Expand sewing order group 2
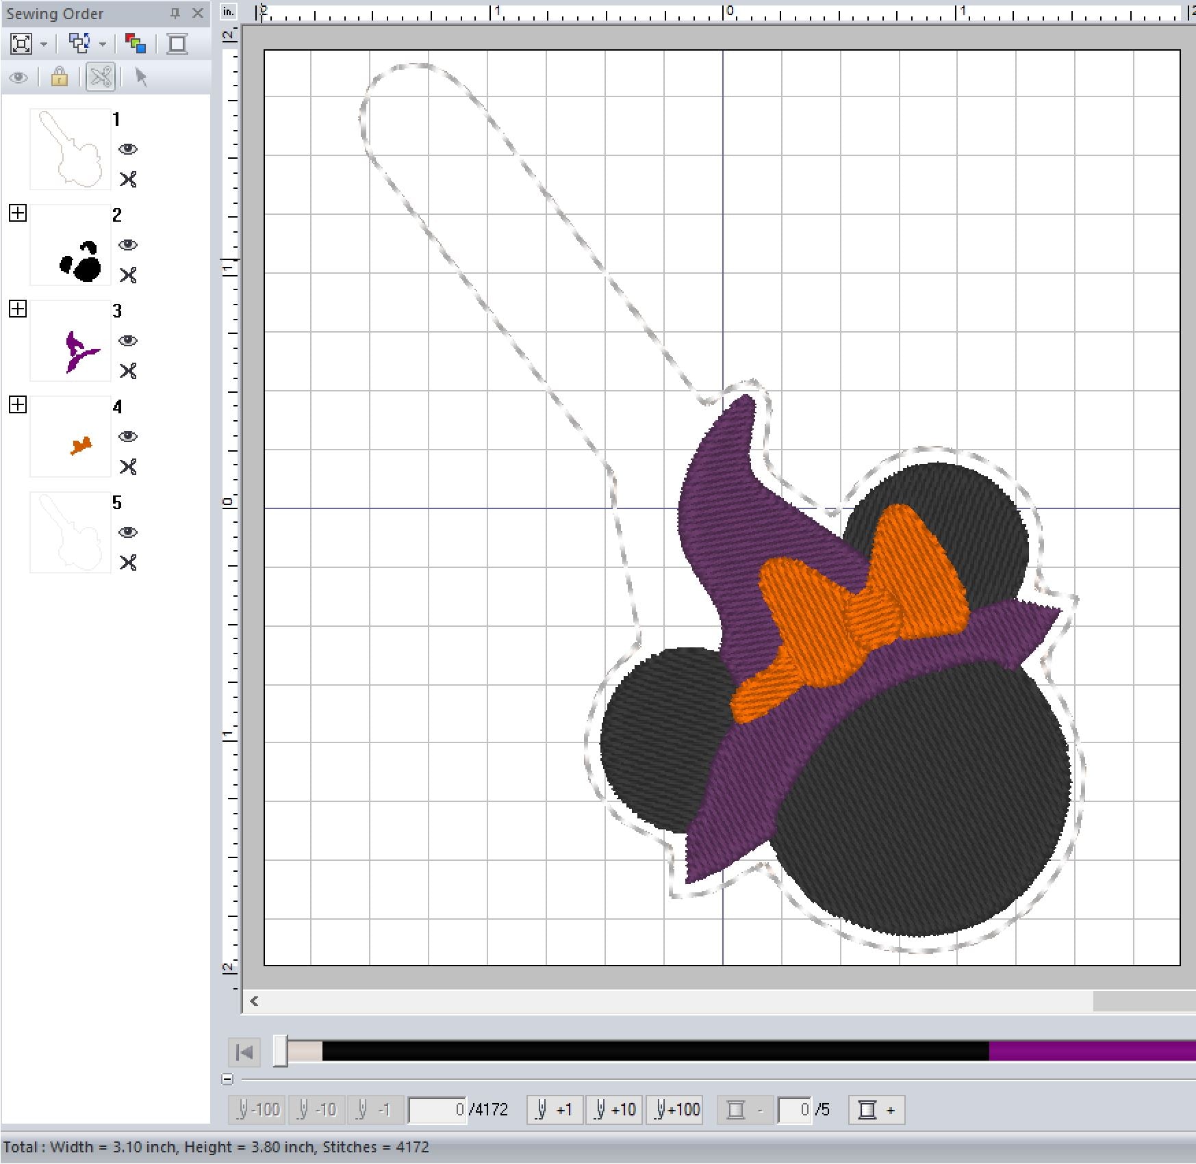The image size is (1196, 1164). tap(18, 213)
